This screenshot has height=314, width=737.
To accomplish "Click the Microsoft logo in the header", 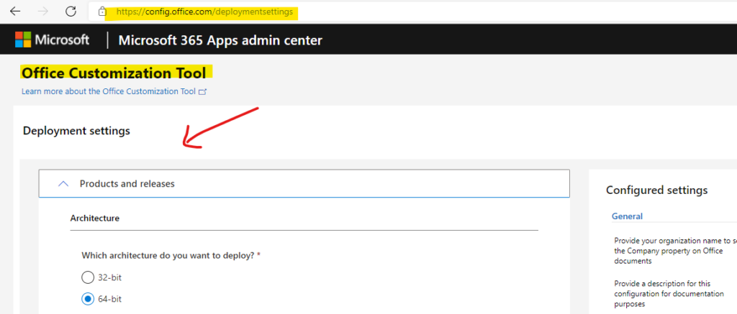I will (52, 40).
